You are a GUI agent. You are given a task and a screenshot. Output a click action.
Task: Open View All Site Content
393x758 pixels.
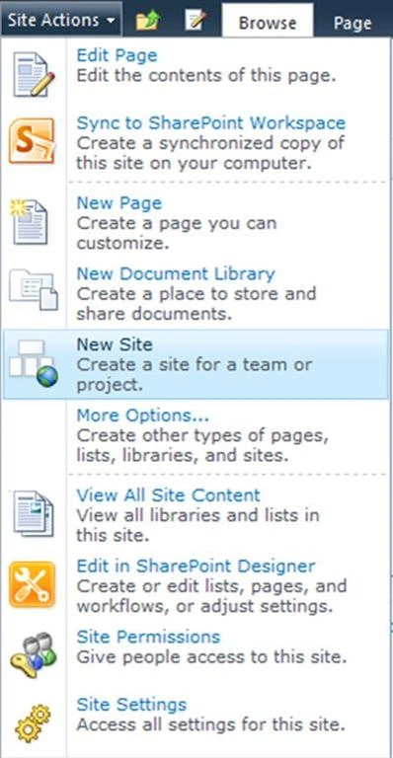click(x=168, y=495)
